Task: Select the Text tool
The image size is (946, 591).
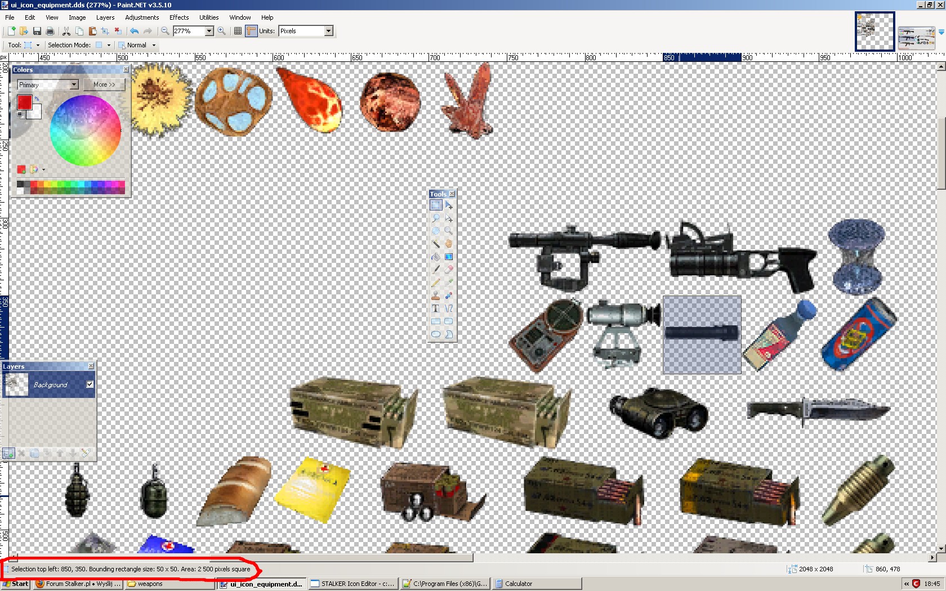Action: pos(436,308)
